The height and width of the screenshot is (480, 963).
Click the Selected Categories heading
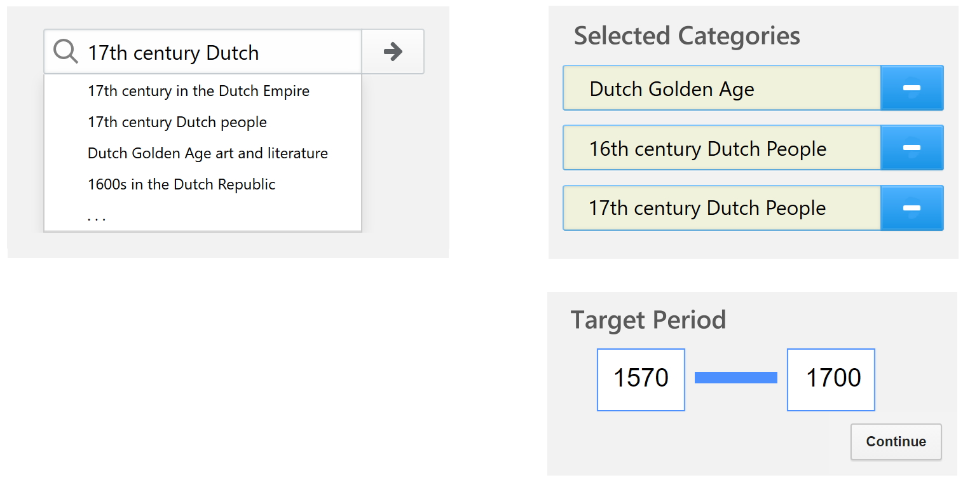click(x=687, y=36)
